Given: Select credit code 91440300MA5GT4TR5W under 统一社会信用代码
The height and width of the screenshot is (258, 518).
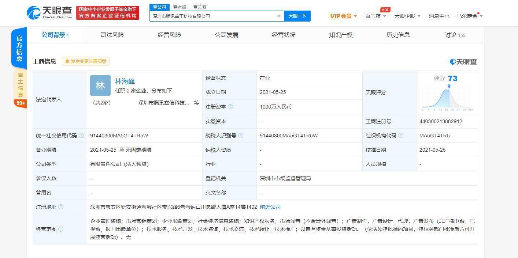Looking at the screenshot, I should [x=119, y=136].
